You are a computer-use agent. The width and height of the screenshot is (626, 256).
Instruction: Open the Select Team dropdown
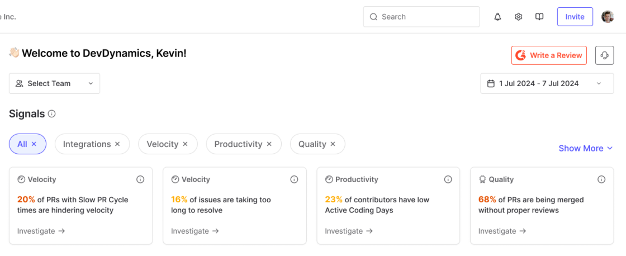click(54, 83)
